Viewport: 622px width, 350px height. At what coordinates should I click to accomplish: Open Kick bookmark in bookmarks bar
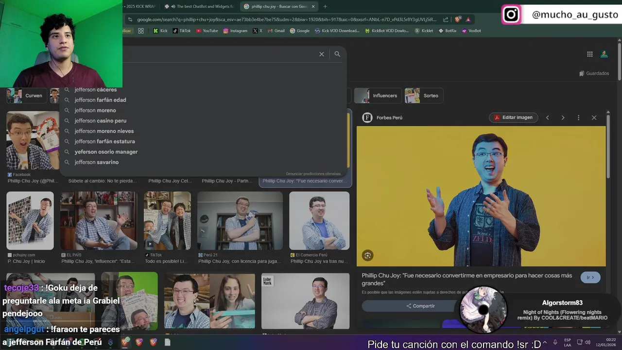pyautogui.click(x=160, y=31)
